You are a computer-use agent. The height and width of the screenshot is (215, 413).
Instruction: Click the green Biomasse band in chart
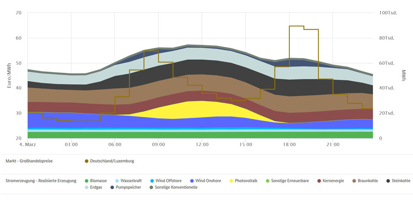tap(200, 135)
